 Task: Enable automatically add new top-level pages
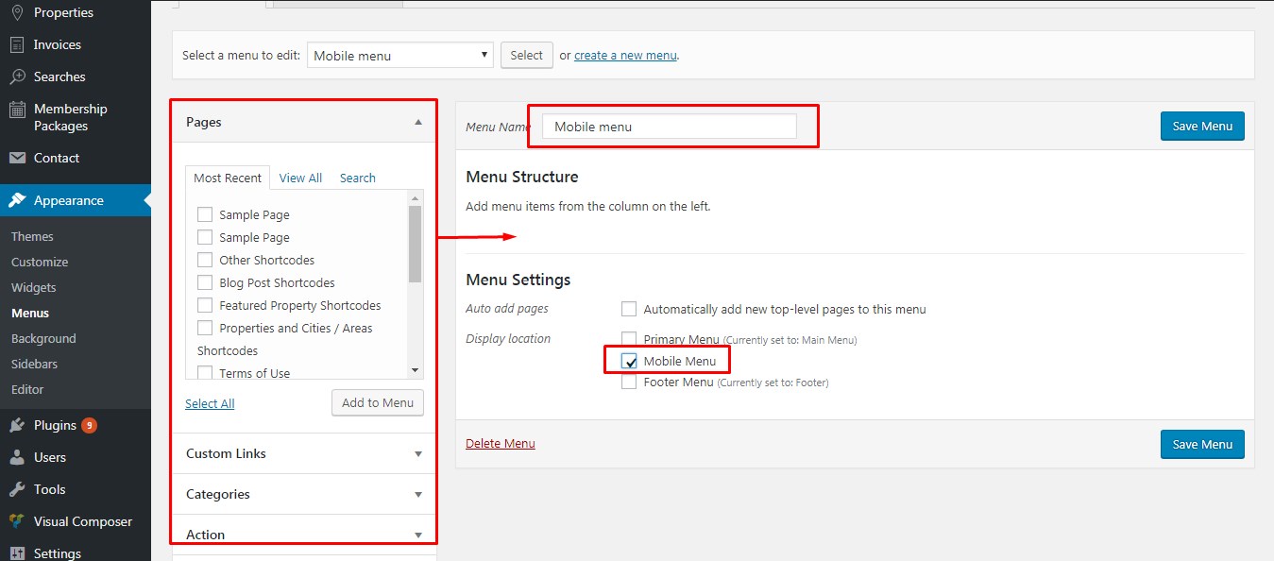pos(629,309)
